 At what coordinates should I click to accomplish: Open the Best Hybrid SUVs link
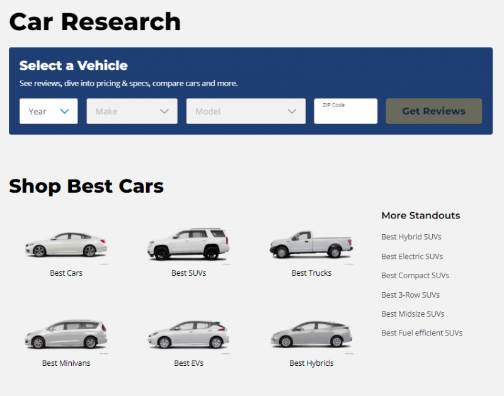click(411, 237)
